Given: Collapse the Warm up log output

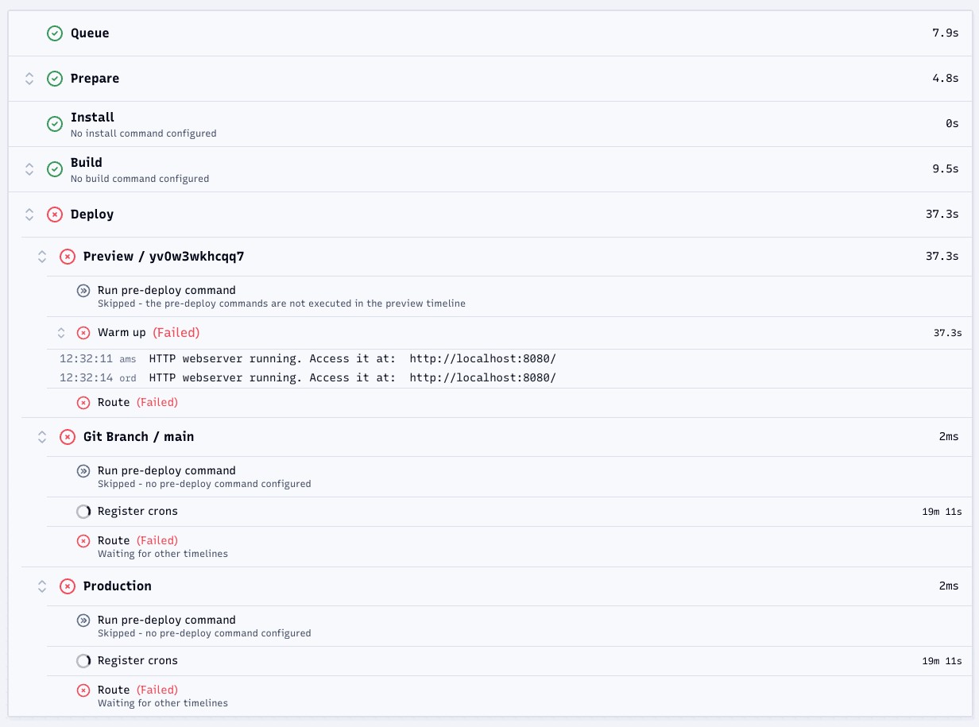Looking at the screenshot, I should tap(61, 333).
